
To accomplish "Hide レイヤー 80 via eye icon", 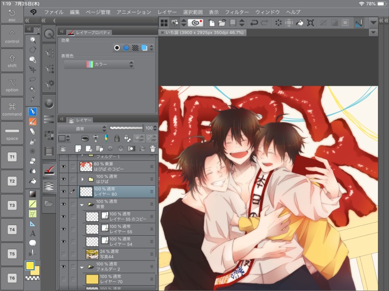I will [x=64, y=192].
